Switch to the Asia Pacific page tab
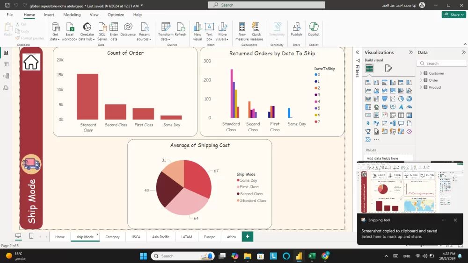 click(161, 237)
